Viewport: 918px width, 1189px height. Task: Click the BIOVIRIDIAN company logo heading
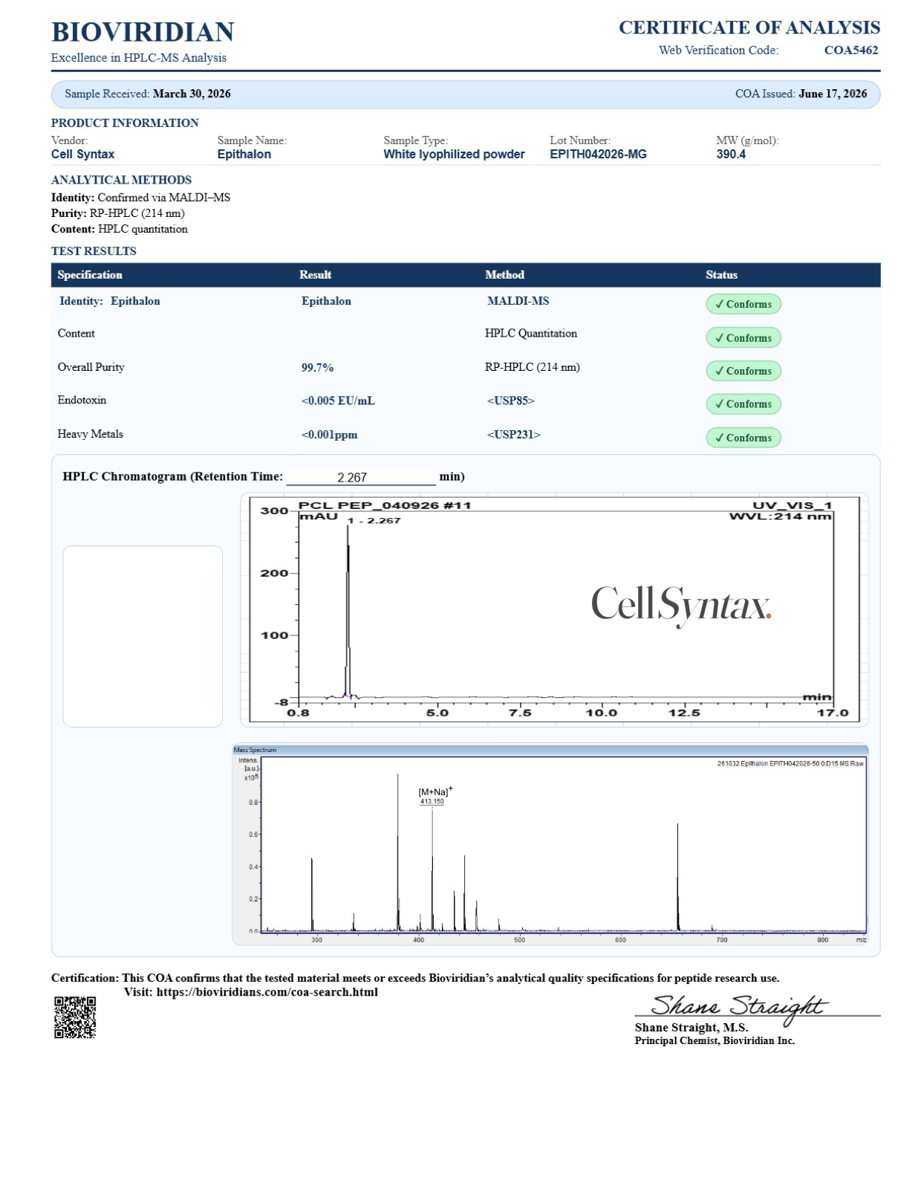143,32
